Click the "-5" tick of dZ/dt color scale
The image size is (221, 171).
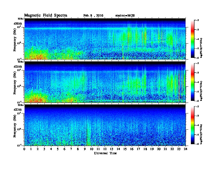(198, 135)
